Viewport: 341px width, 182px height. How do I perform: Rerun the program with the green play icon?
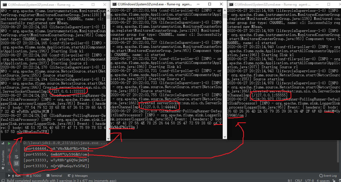(9, 143)
